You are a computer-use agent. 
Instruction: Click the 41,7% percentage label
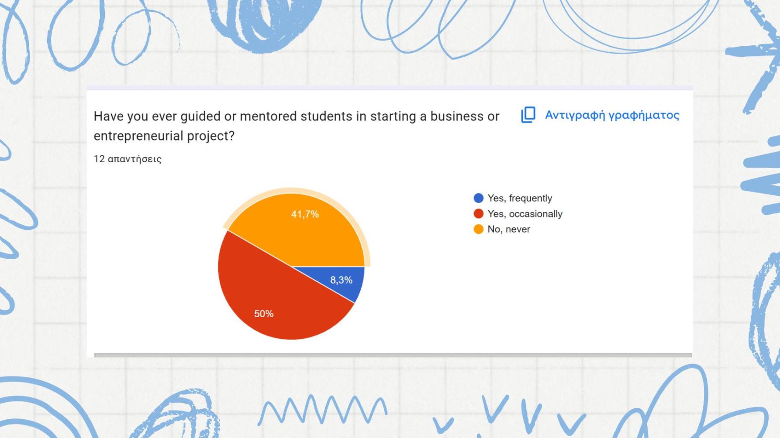305,214
